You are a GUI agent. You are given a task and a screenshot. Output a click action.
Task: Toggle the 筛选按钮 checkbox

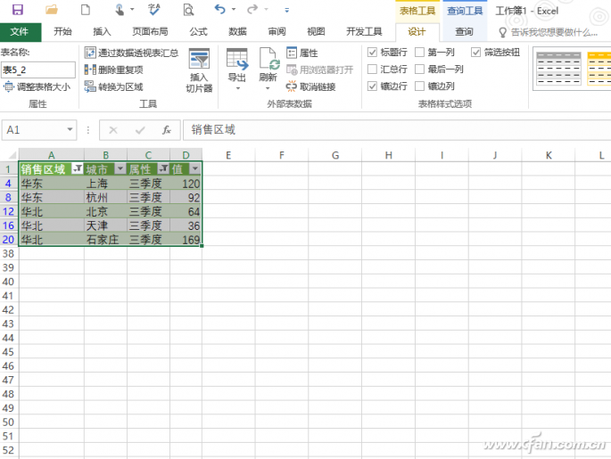[x=475, y=53]
